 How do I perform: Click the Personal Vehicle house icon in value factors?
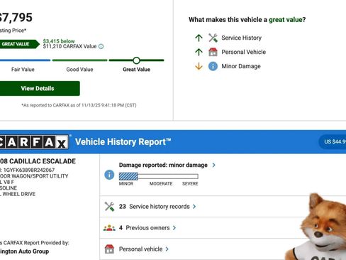[x=213, y=52]
